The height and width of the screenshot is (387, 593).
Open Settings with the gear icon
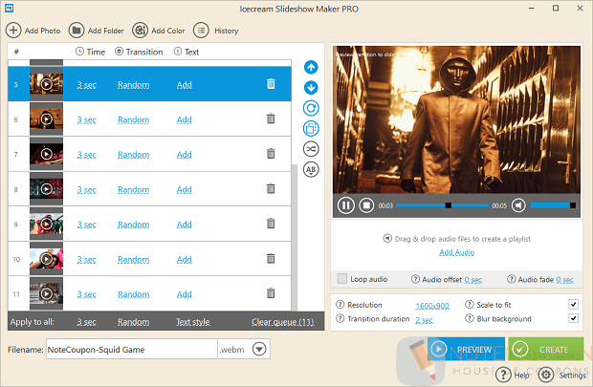(x=546, y=375)
